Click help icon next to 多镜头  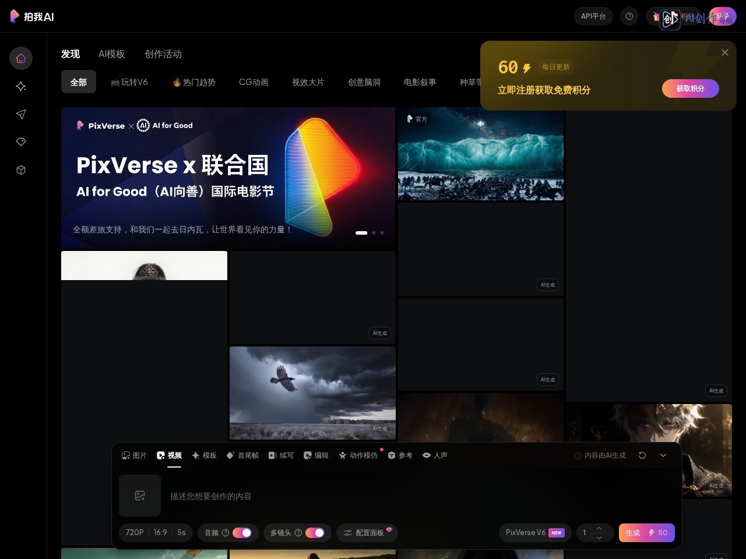pyautogui.click(x=298, y=533)
